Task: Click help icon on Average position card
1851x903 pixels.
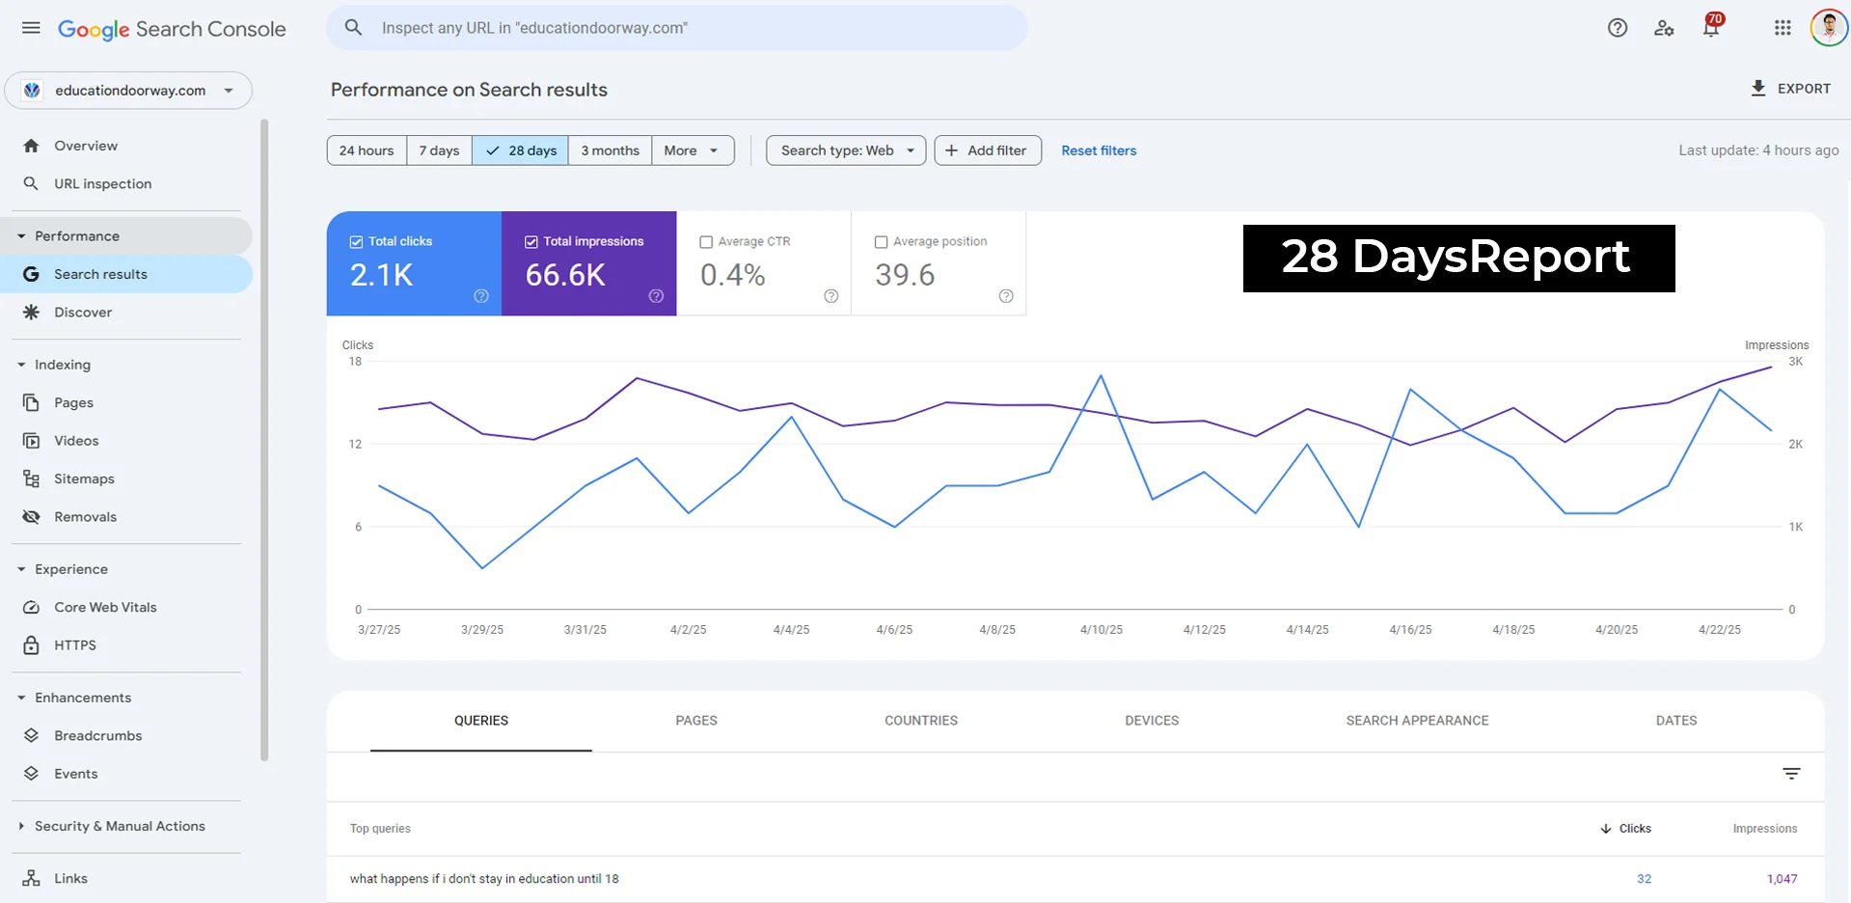Action: [1006, 296]
